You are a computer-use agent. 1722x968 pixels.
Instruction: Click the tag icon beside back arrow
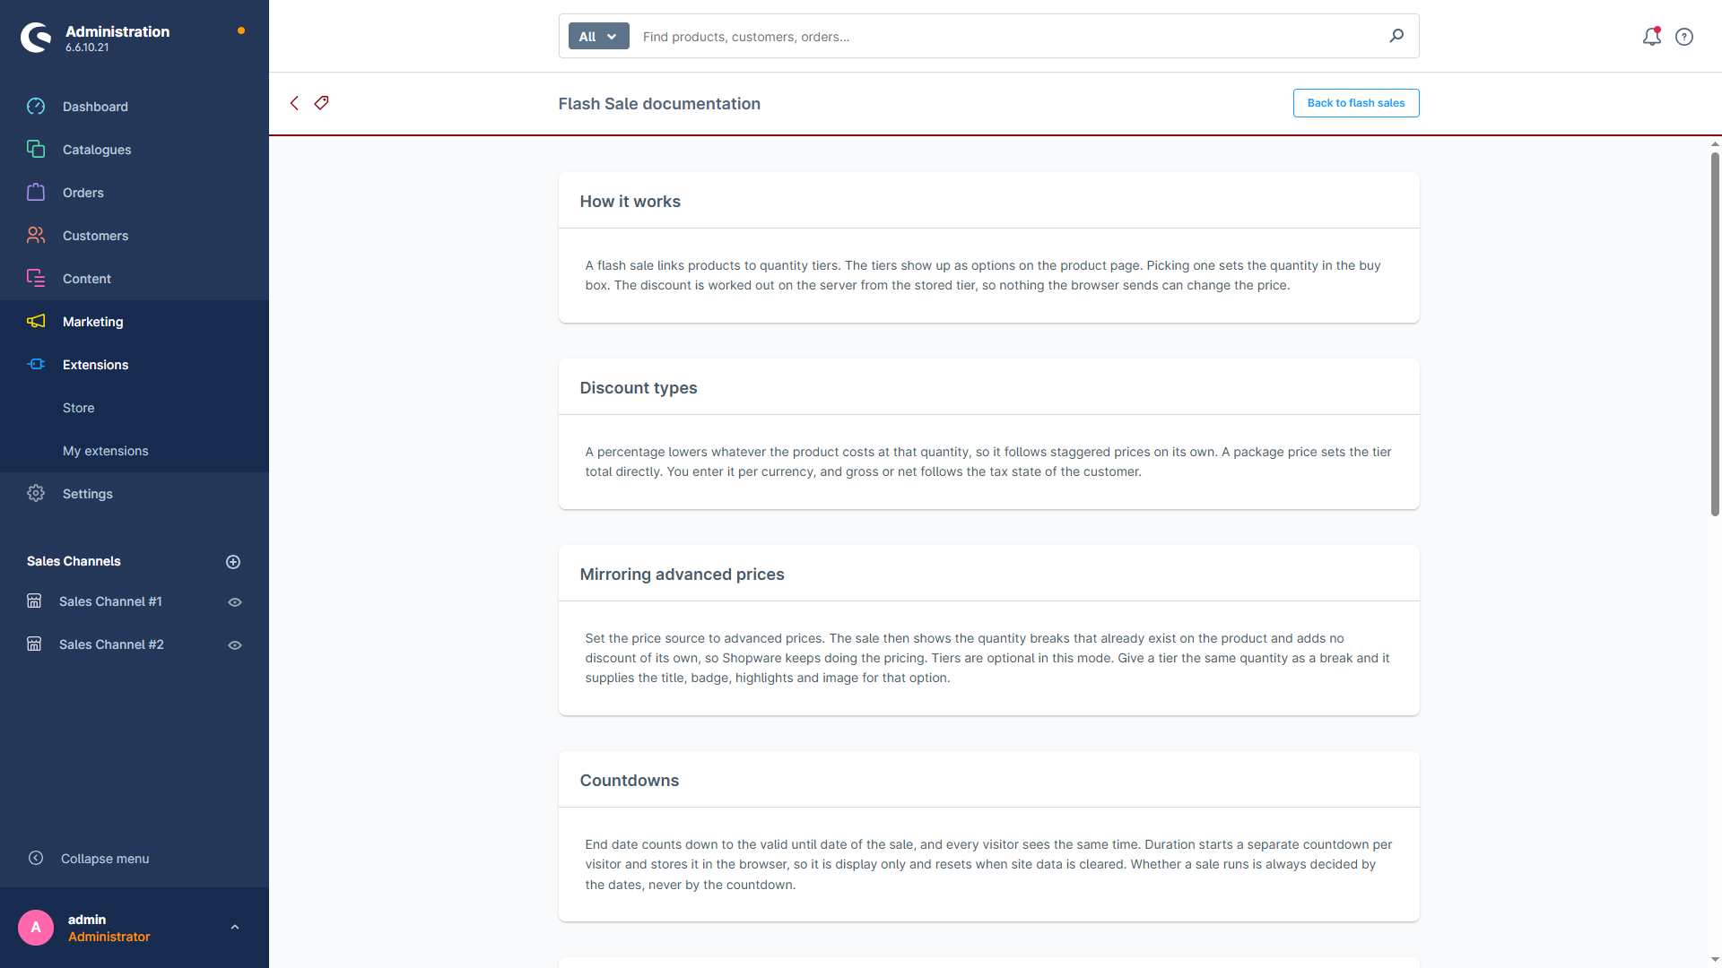[321, 103]
